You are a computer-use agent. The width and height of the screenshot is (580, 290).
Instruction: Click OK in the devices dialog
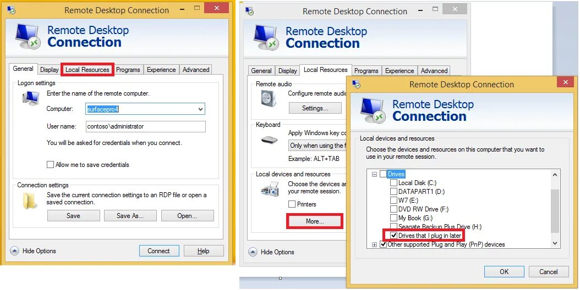point(504,271)
